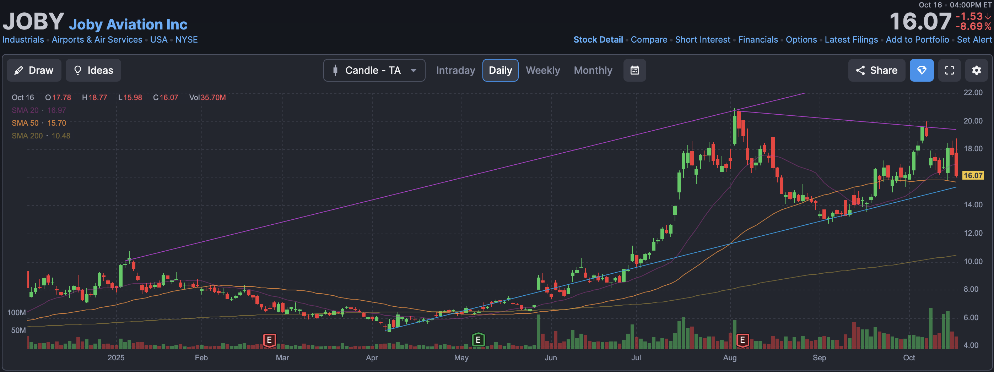
Task: Open the Financials page
Action: tap(758, 40)
